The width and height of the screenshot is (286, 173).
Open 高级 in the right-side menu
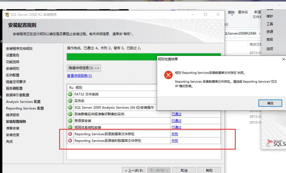point(269,39)
